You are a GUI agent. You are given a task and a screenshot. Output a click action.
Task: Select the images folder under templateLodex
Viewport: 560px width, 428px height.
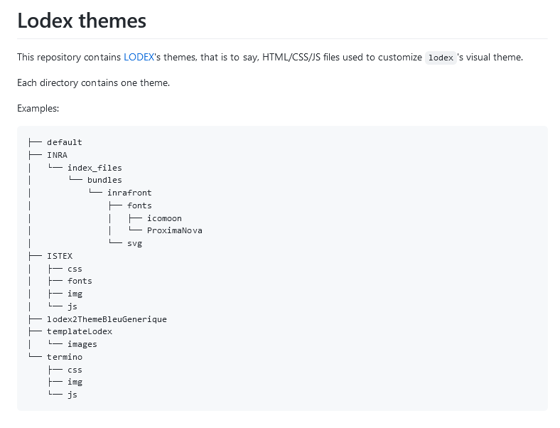82,344
